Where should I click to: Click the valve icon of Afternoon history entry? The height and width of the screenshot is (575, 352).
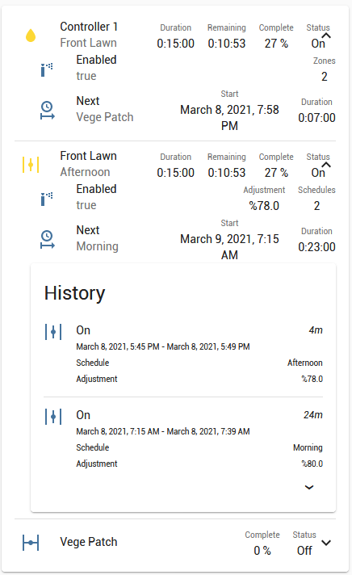(53, 332)
